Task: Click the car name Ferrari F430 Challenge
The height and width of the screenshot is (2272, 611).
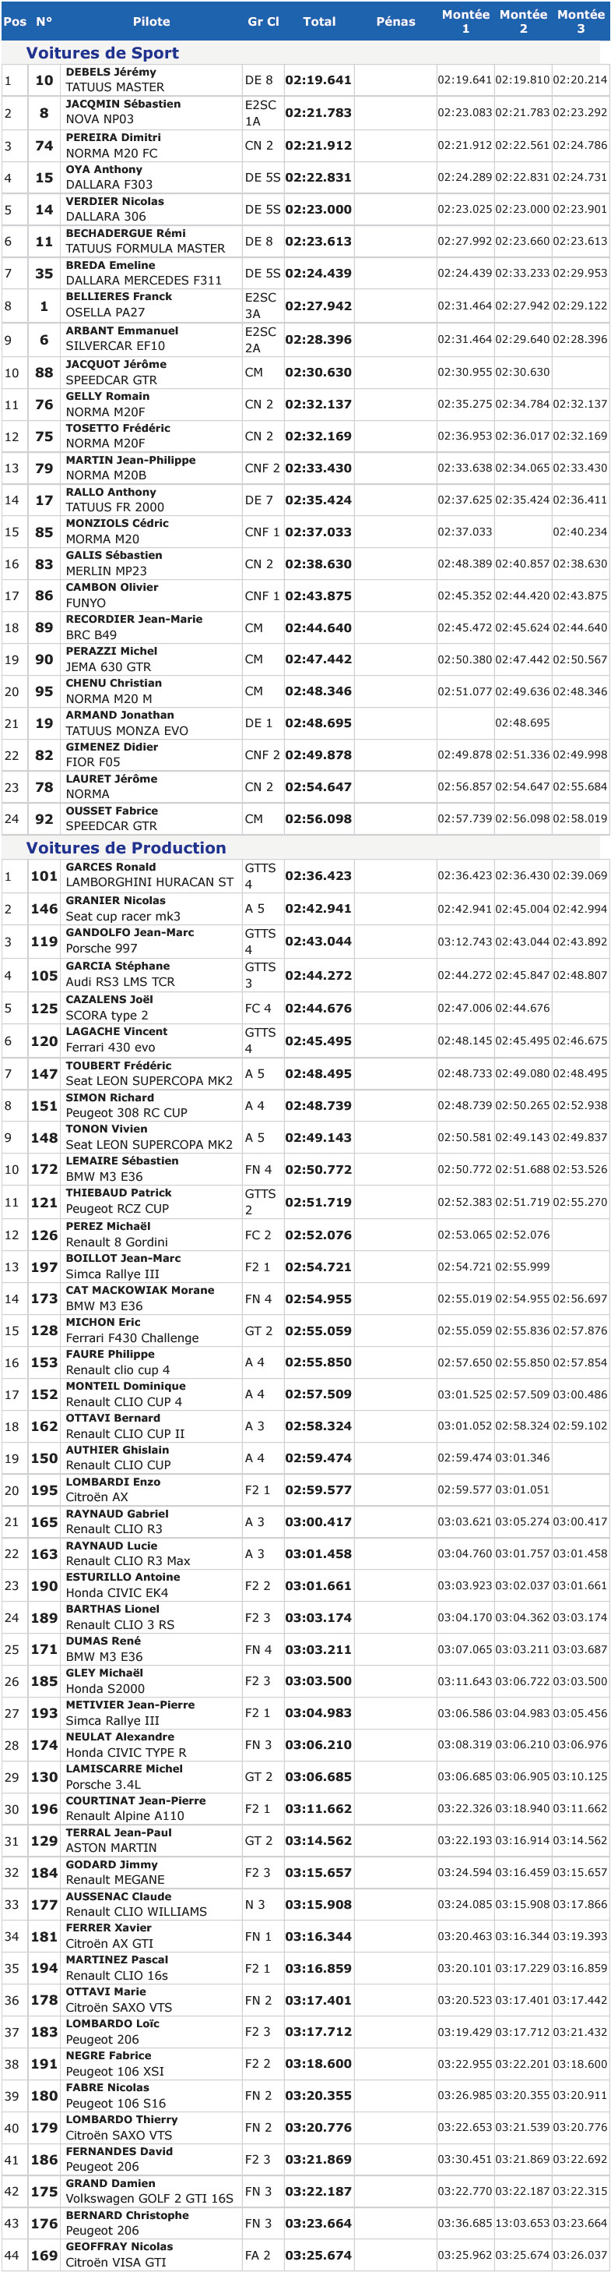Action: [133, 1338]
